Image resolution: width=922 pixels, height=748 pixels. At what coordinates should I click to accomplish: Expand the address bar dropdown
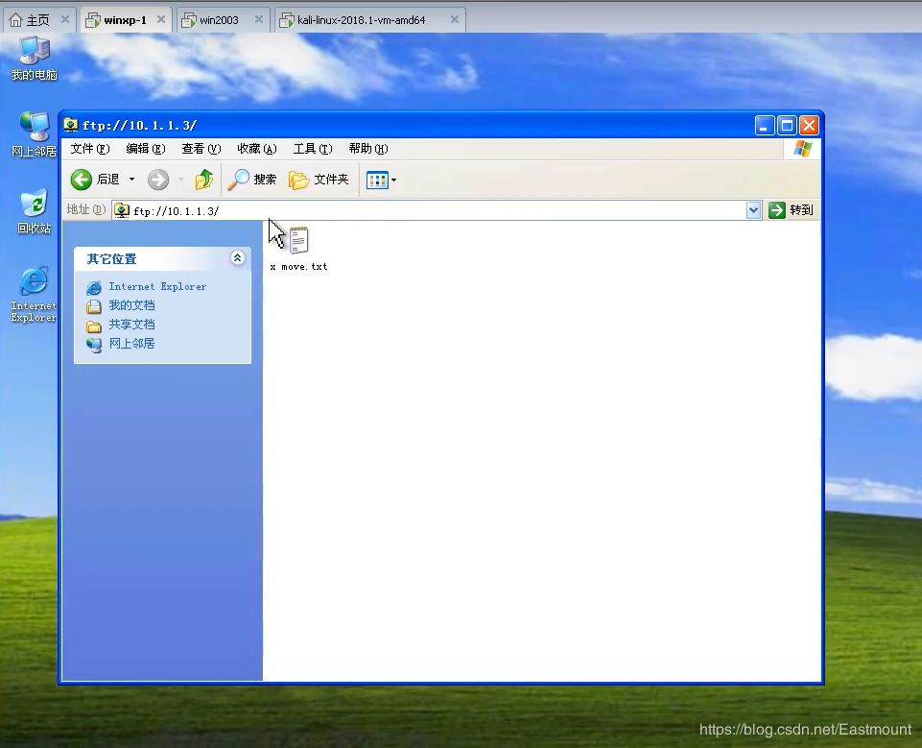(754, 210)
